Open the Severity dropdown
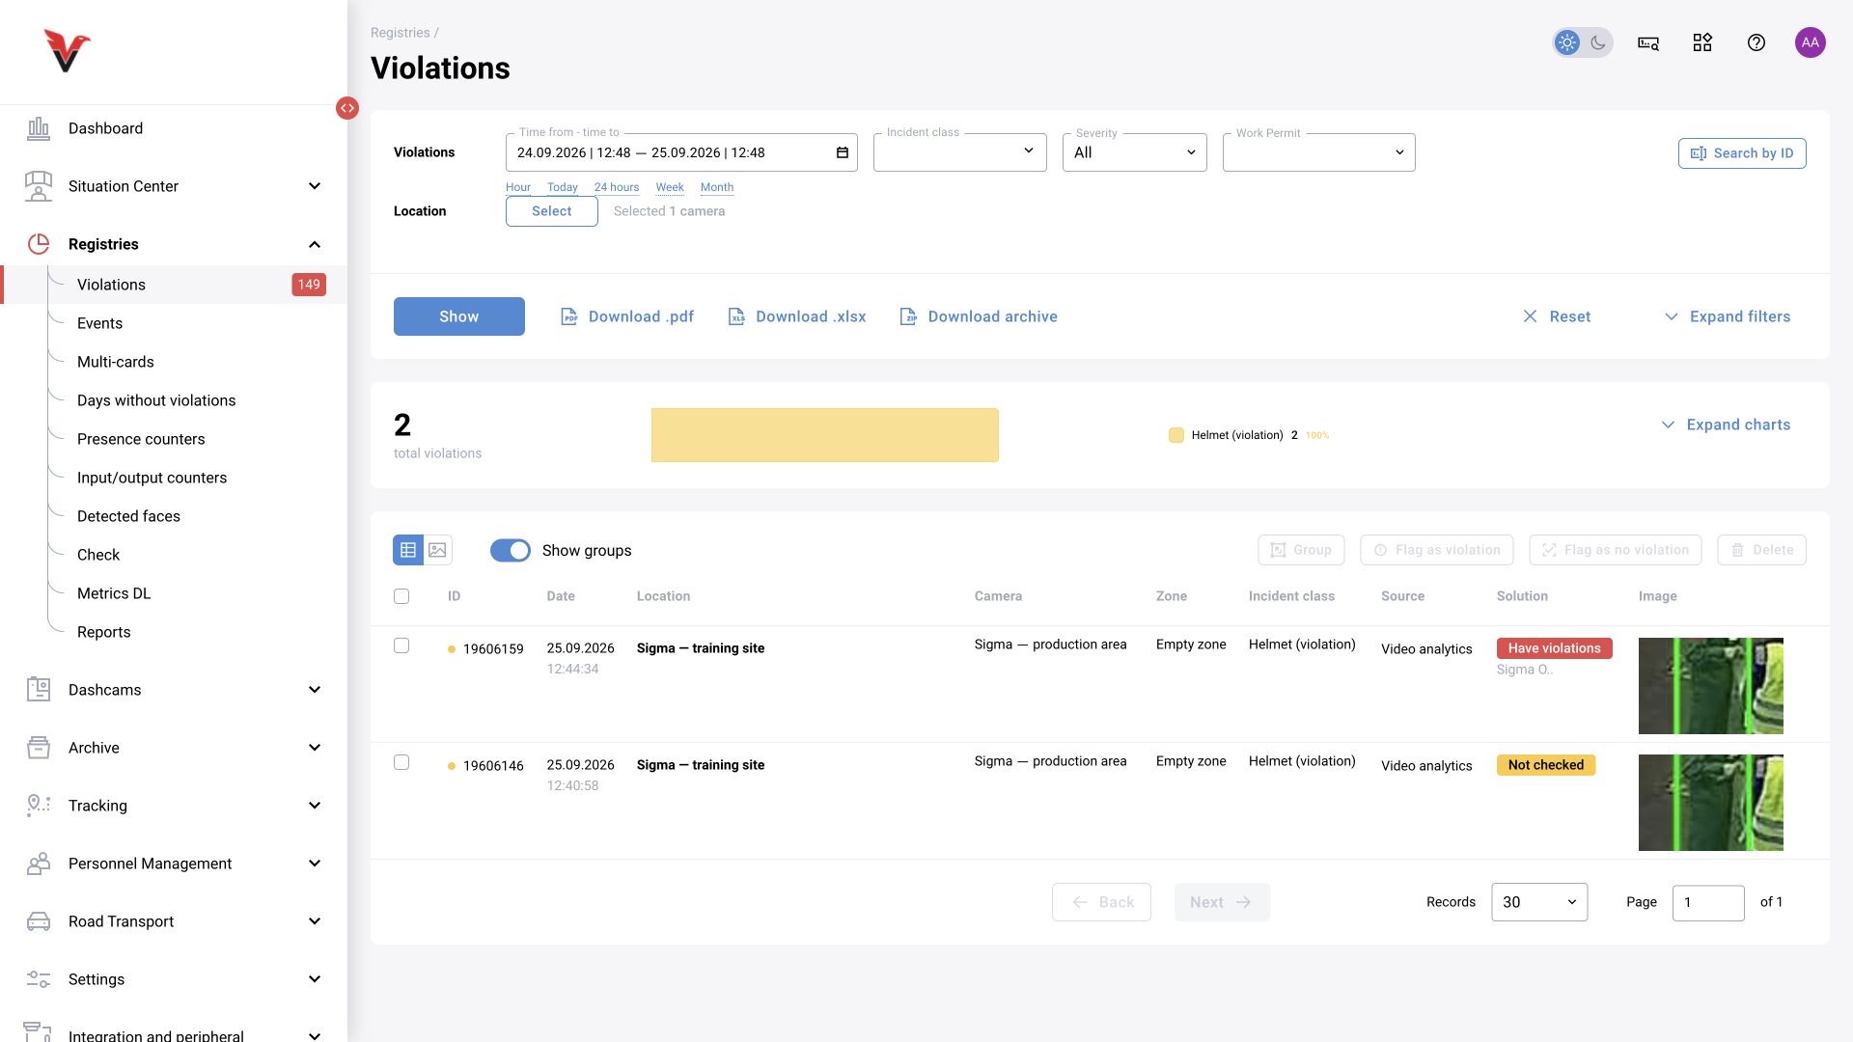The height and width of the screenshot is (1042, 1853). point(1135,152)
